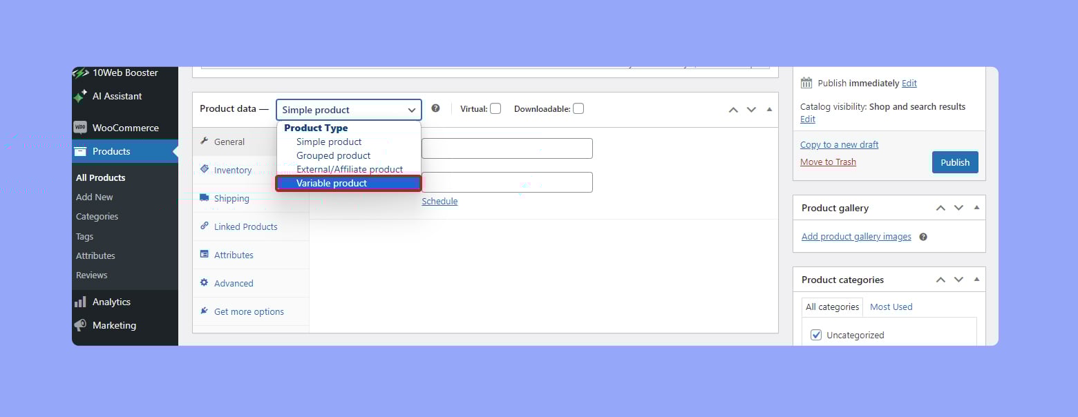Click the help icon beside product type
The image size is (1078, 417).
click(435, 108)
